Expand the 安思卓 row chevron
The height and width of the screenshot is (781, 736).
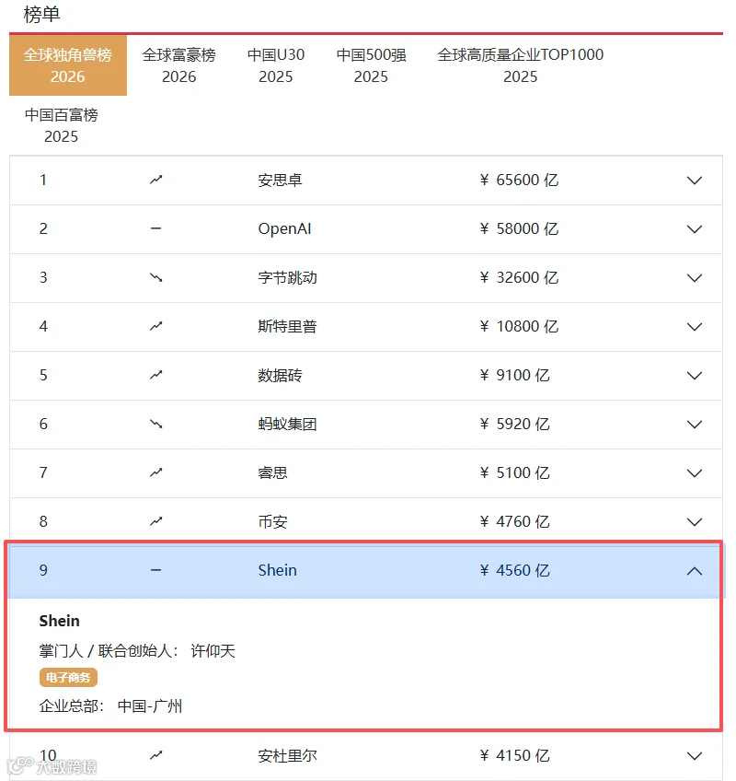click(695, 181)
